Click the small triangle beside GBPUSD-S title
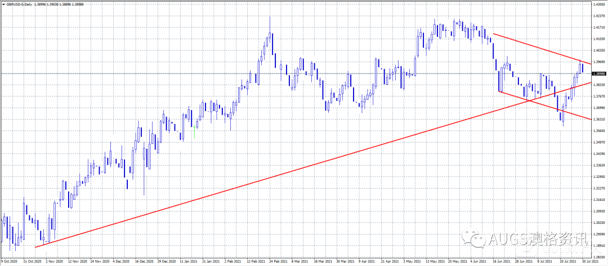This screenshot has height=266, width=608. [3, 4]
